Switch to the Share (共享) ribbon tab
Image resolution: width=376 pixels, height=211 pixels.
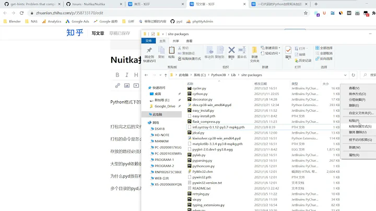(176, 41)
